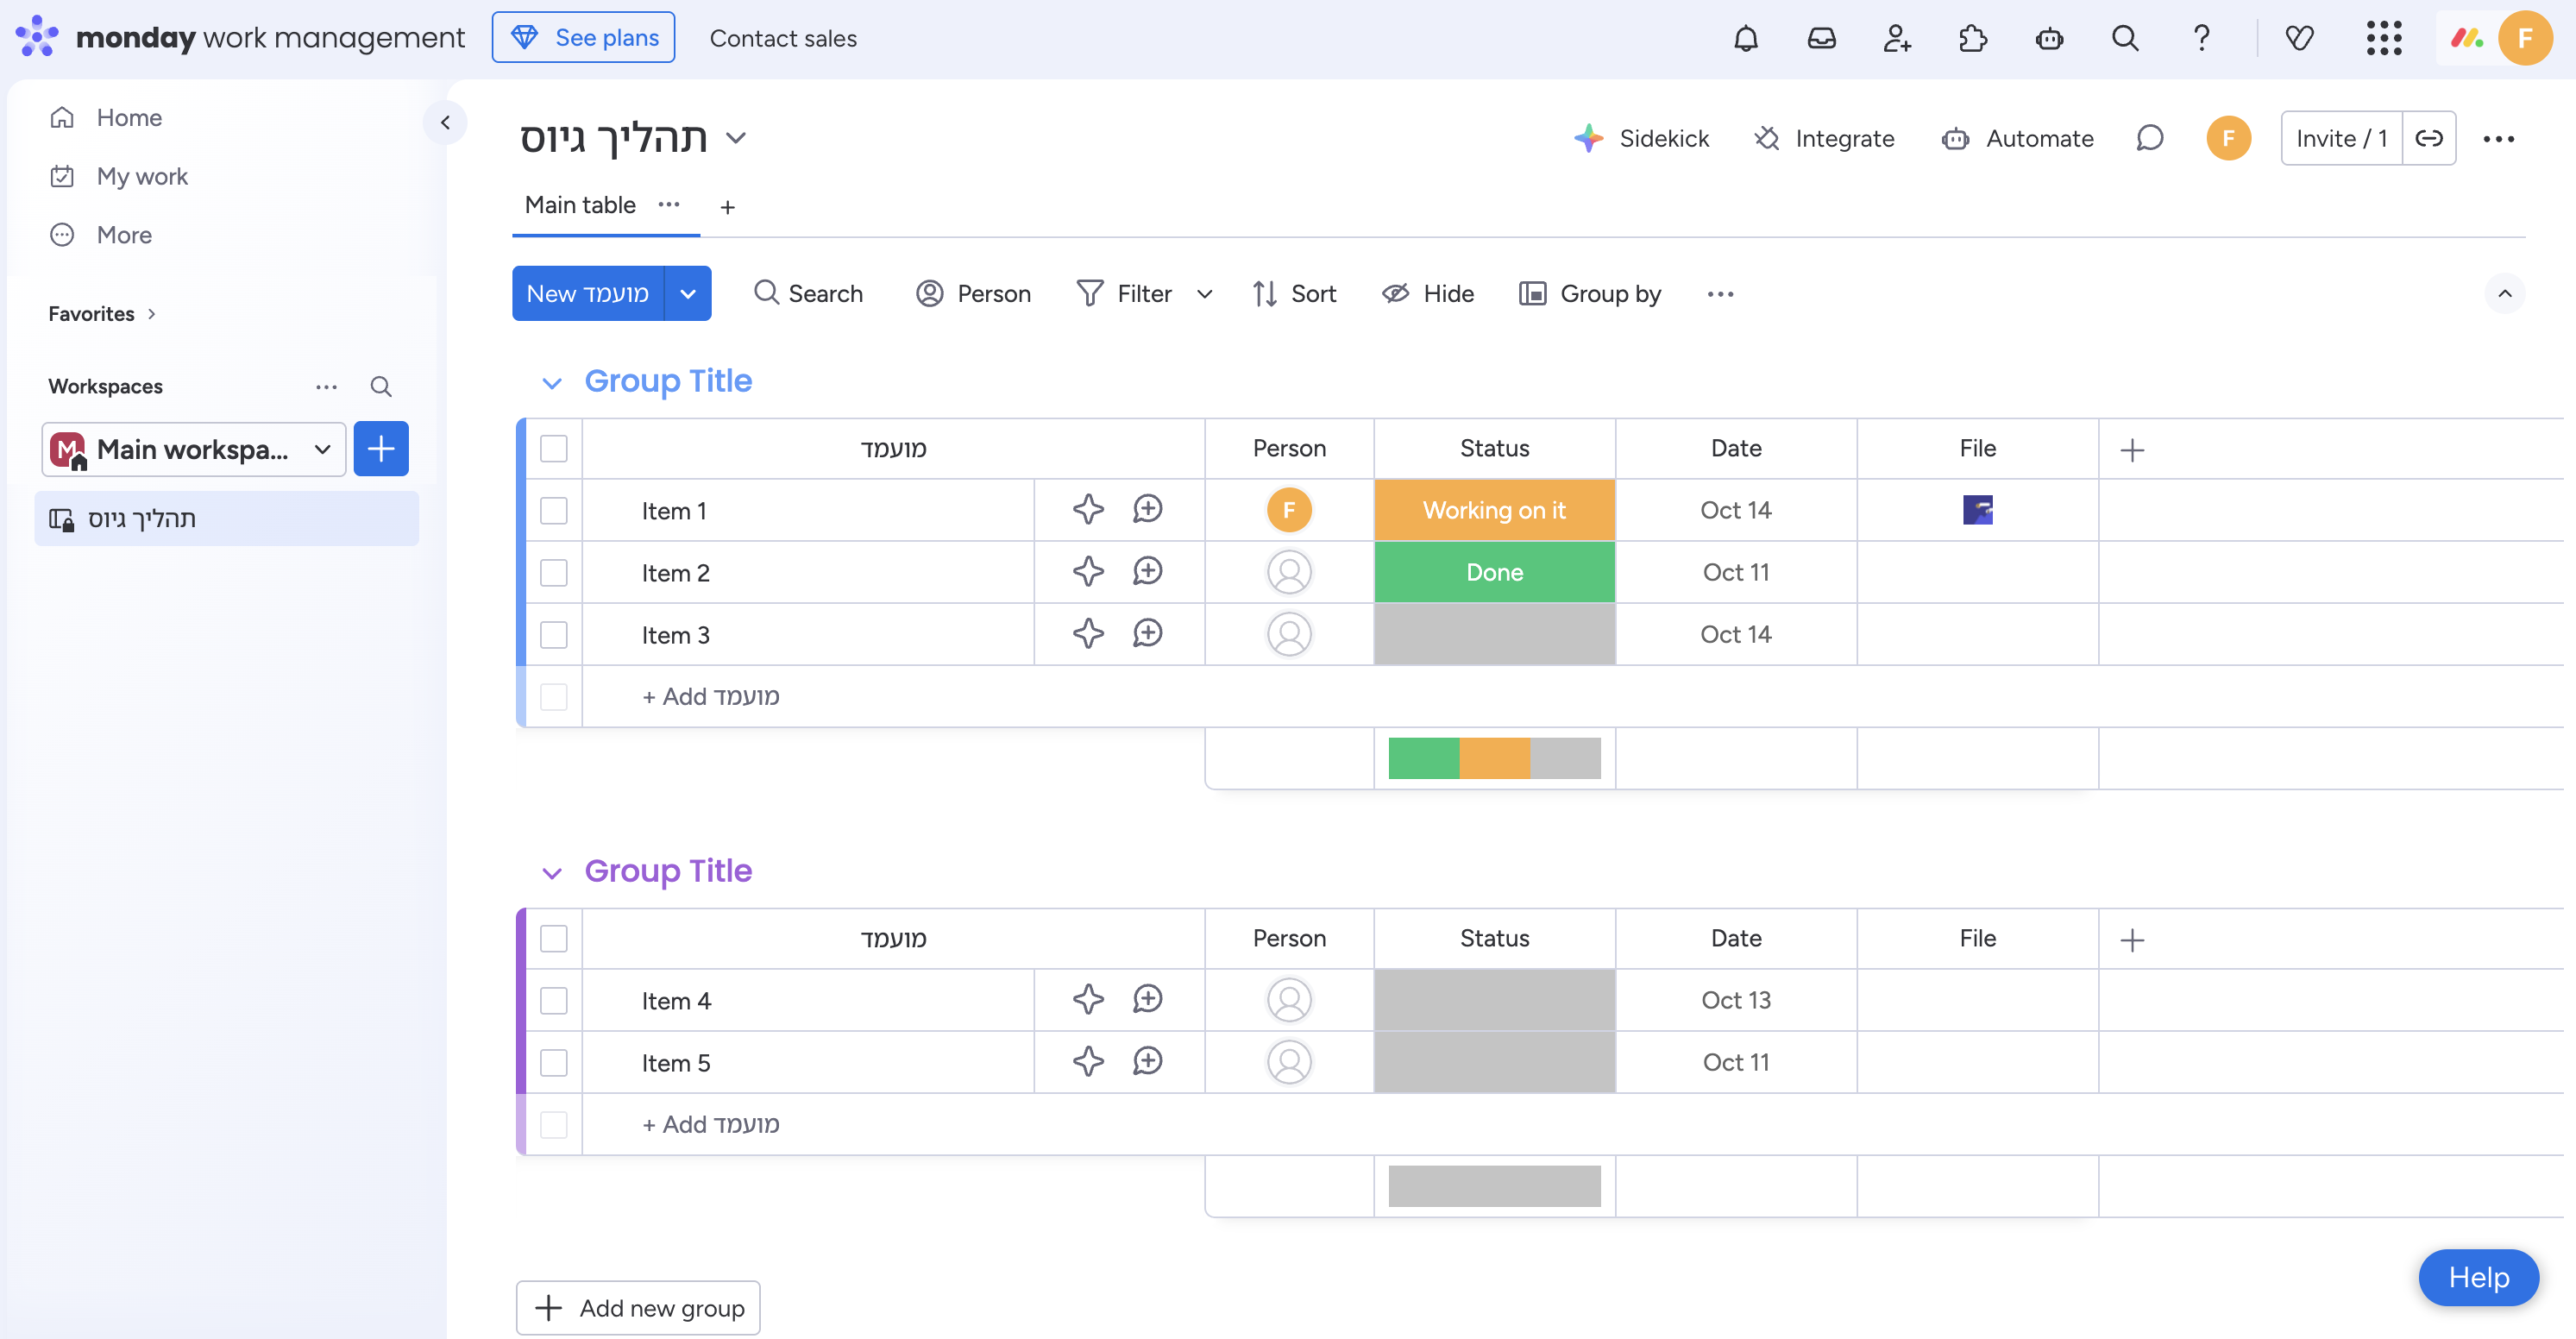Open the inbox tray icon

click(1821, 38)
